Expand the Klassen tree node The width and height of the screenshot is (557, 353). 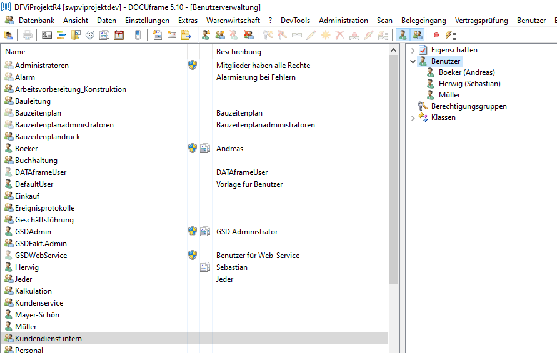[413, 118]
